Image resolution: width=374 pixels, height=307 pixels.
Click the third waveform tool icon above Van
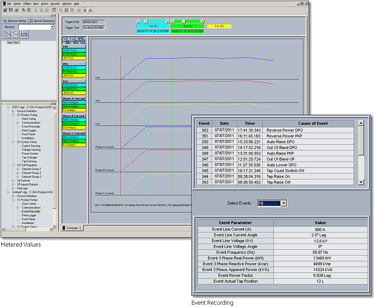pyautogui.click(x=81, y=41)
